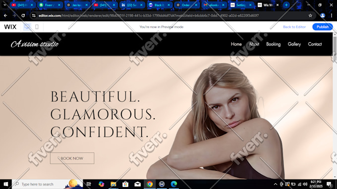Screen dimensions: 337x189
Task: Open network status icon in tray
Action: (299, 184)
